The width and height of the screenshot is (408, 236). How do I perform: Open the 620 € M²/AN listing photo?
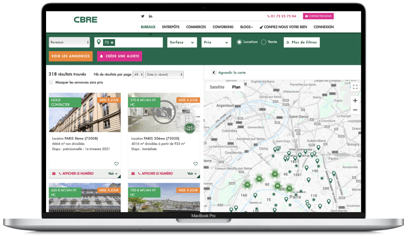click(85, 198)
